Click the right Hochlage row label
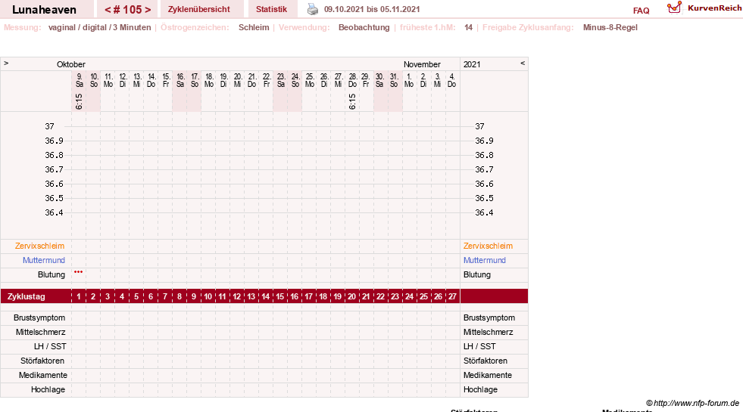 point(480,390)
